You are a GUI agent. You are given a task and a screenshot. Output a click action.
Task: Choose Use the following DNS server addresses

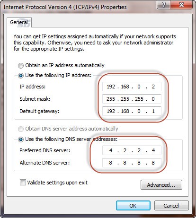coord(21,140)
